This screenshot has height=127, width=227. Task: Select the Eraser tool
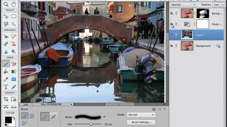(x=13, y=64)
